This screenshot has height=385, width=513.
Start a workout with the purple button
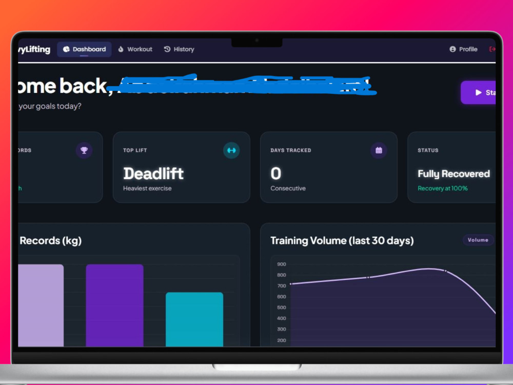click(478, 92)
